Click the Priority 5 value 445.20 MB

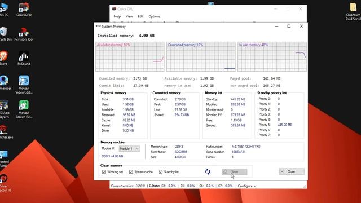coord(285,125)
